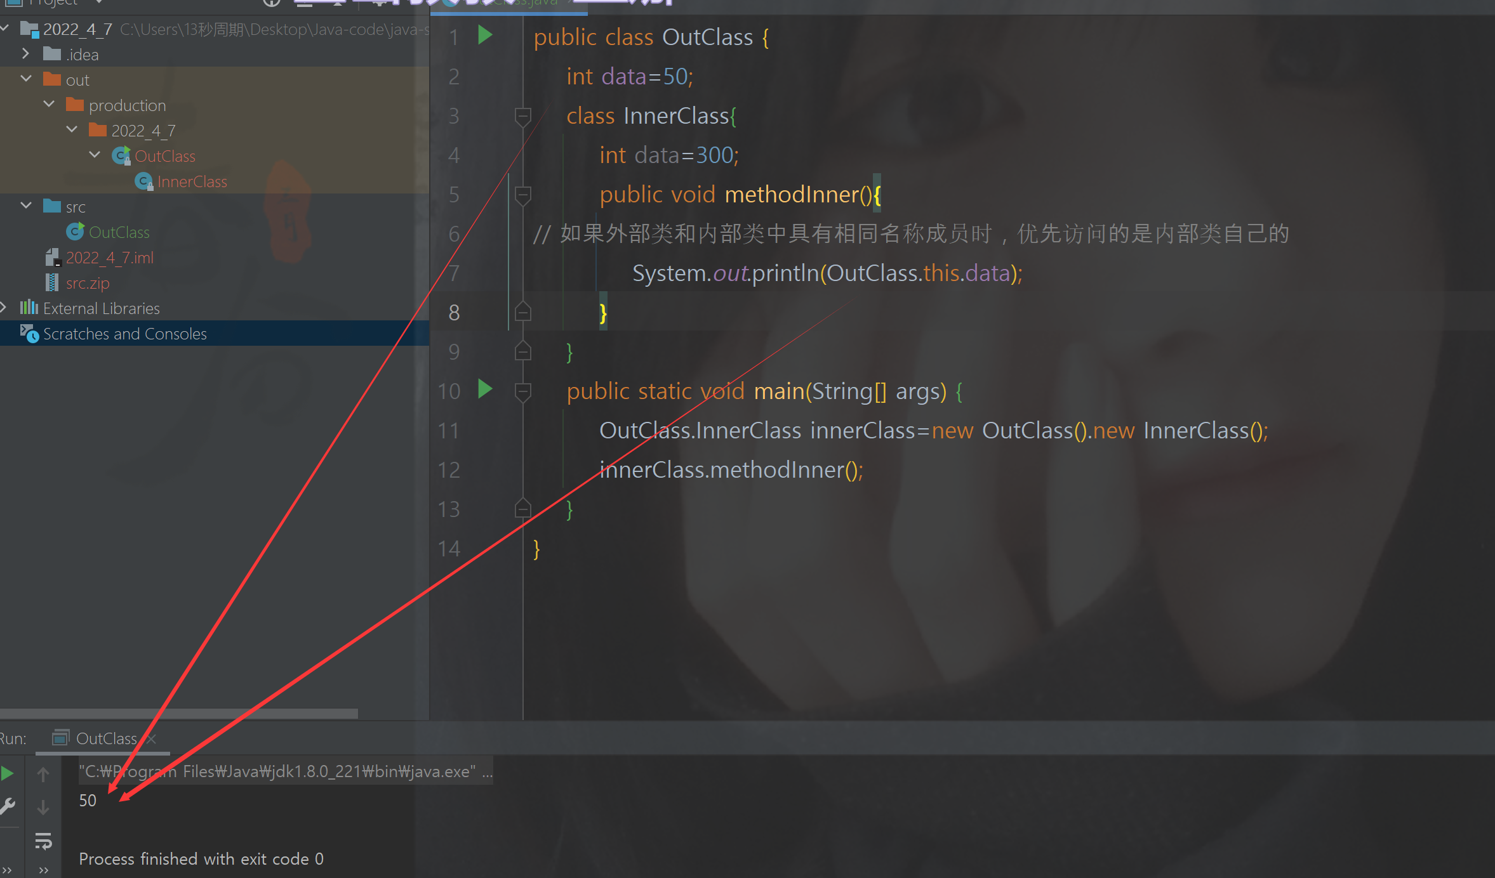This screenshot has width=1495, height=878.
Task: Fold the InnerClass block at line 3
Action: tap(522, 116)
